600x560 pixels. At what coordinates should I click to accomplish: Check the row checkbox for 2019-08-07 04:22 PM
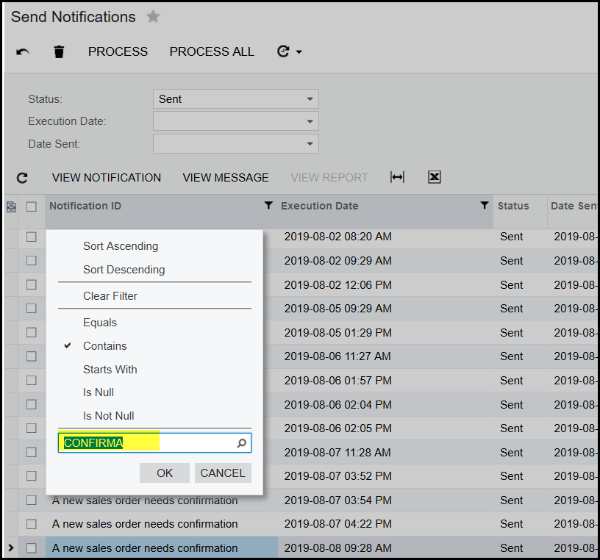(x=32, y=524)
